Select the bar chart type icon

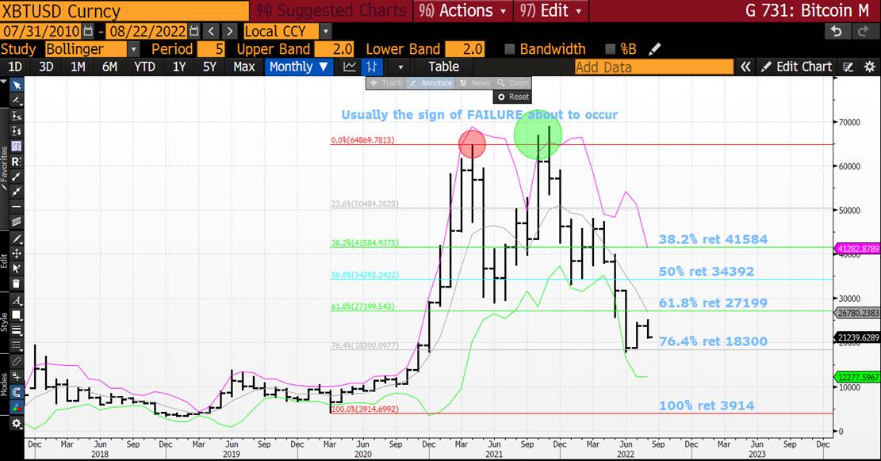[x=371, y=67]
